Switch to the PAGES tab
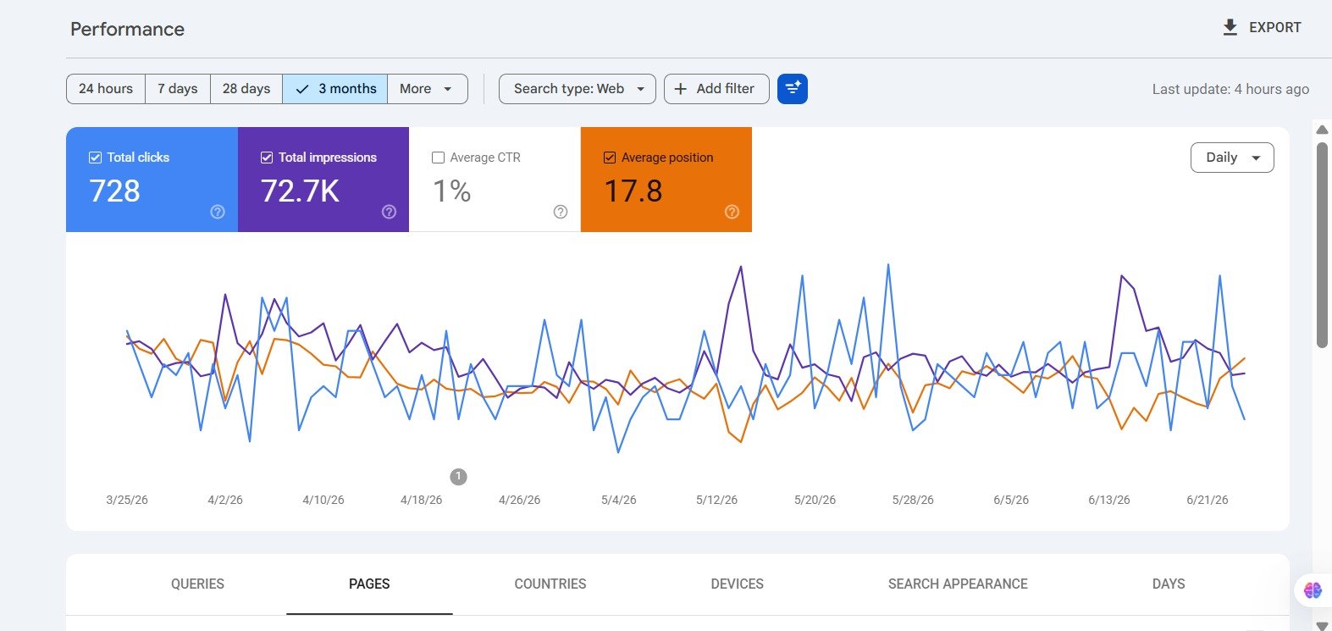The image size is (1332, 631). coord(369,584)
